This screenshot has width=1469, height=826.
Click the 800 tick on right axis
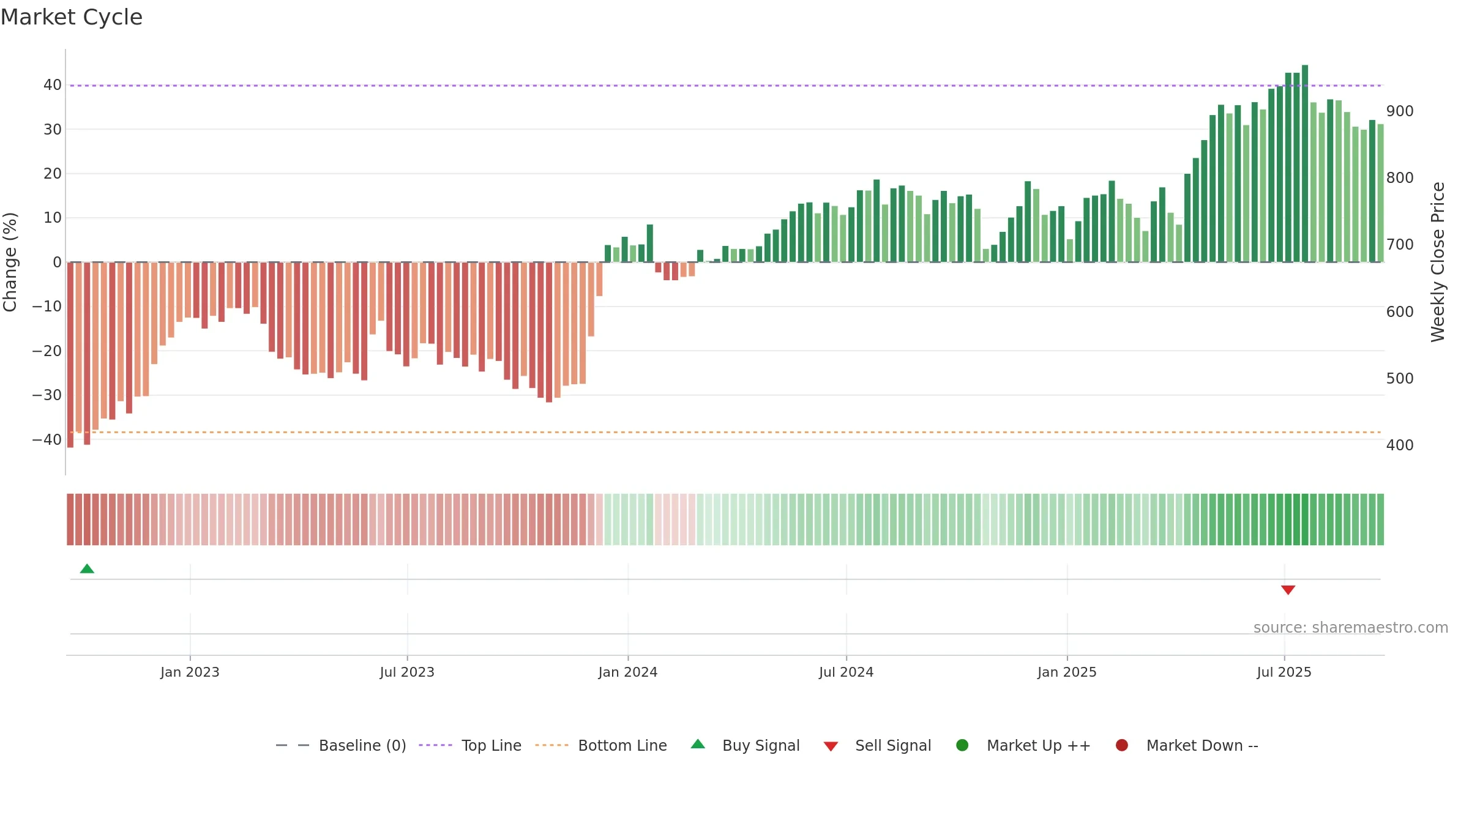[1400, 177]
